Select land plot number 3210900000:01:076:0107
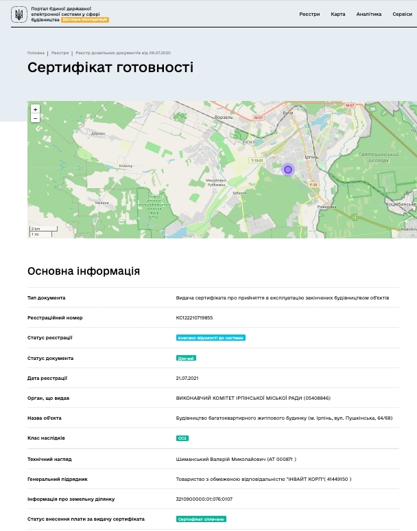Image resolution: width=417 pixels, height=531 pixels. pyautogui.click(x=204, y=499)
